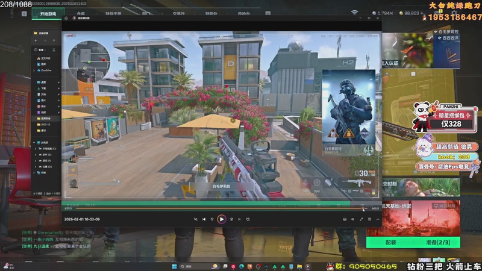Skip backward ten seconds button
This screenshot has width=482, height=271.
[212, 219]
